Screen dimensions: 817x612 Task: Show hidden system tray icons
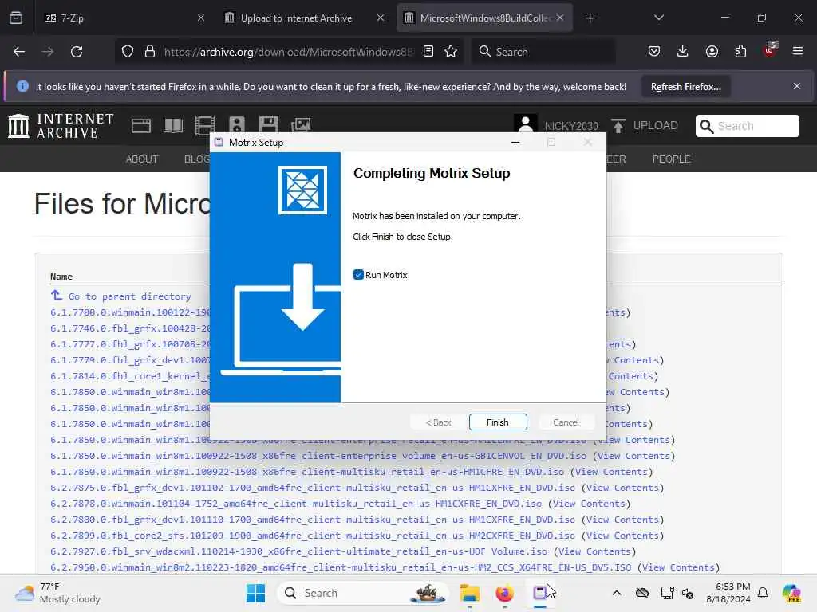tap(617, 593)
